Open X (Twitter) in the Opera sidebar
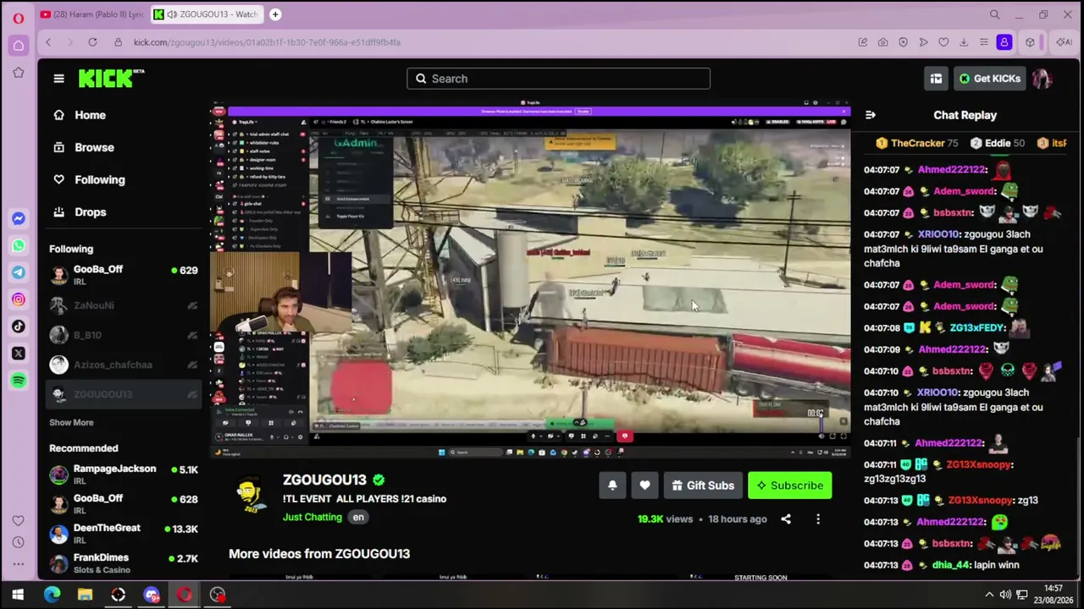The height and width of the screenshot is (609, 1084). coord(19,354)
